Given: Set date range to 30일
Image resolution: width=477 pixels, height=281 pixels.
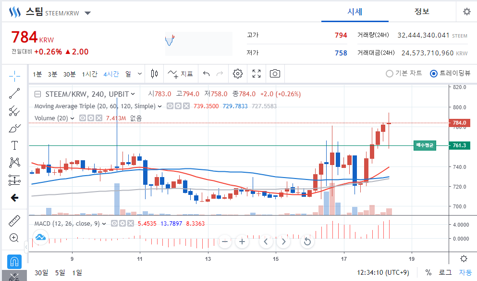Looking at the screenshot, I should 41,273.
